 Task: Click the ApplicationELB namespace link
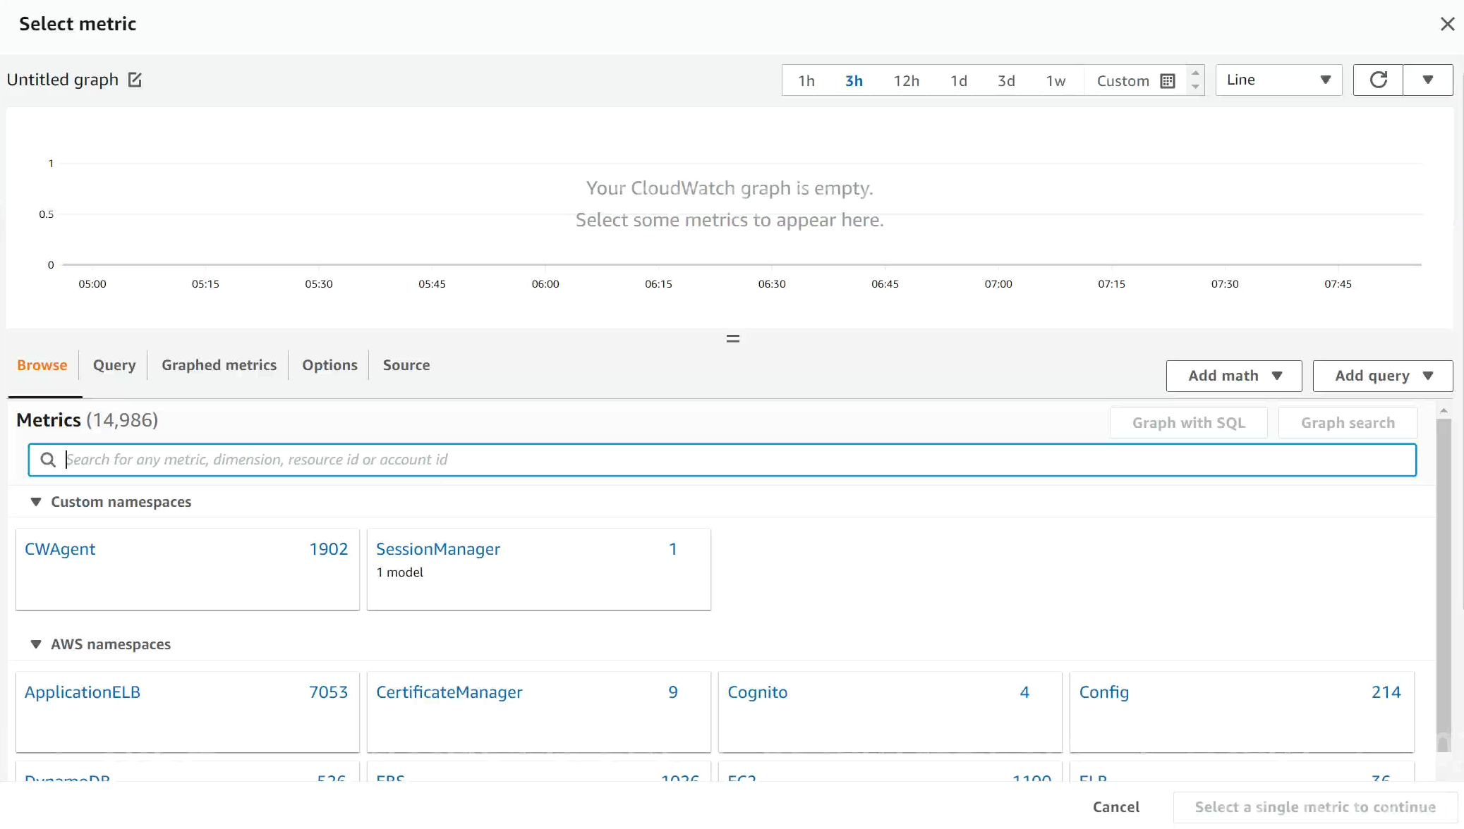coord(83,692)
